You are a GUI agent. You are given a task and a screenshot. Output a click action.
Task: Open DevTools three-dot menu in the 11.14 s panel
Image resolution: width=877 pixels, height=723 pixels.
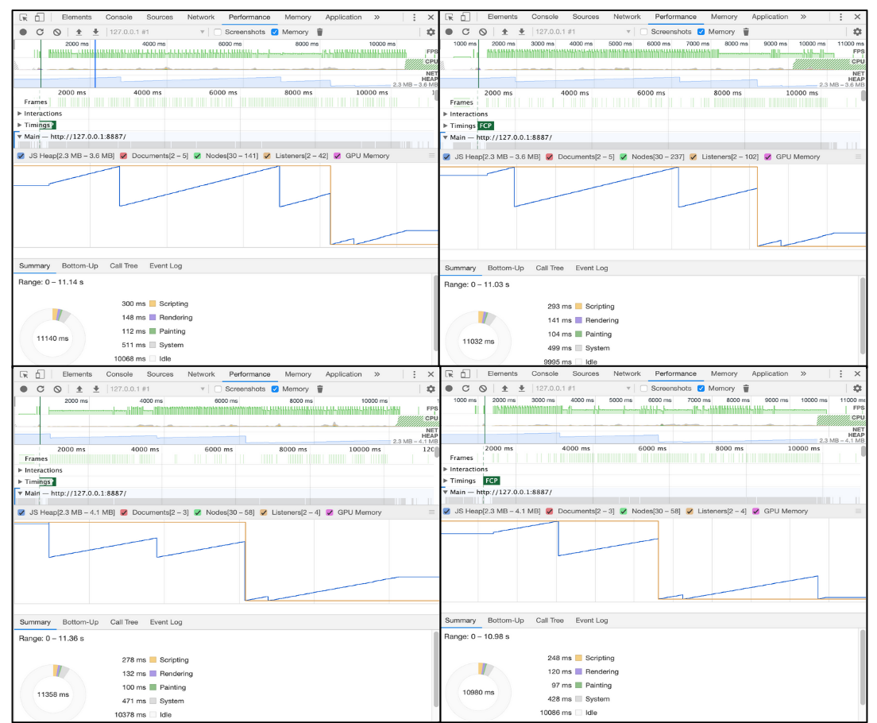[414, 17]
